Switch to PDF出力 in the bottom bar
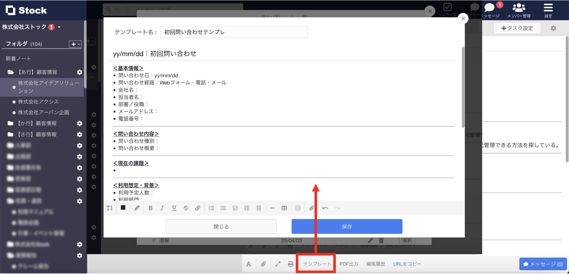Viewport: 569px width, 274px height. 349,264
